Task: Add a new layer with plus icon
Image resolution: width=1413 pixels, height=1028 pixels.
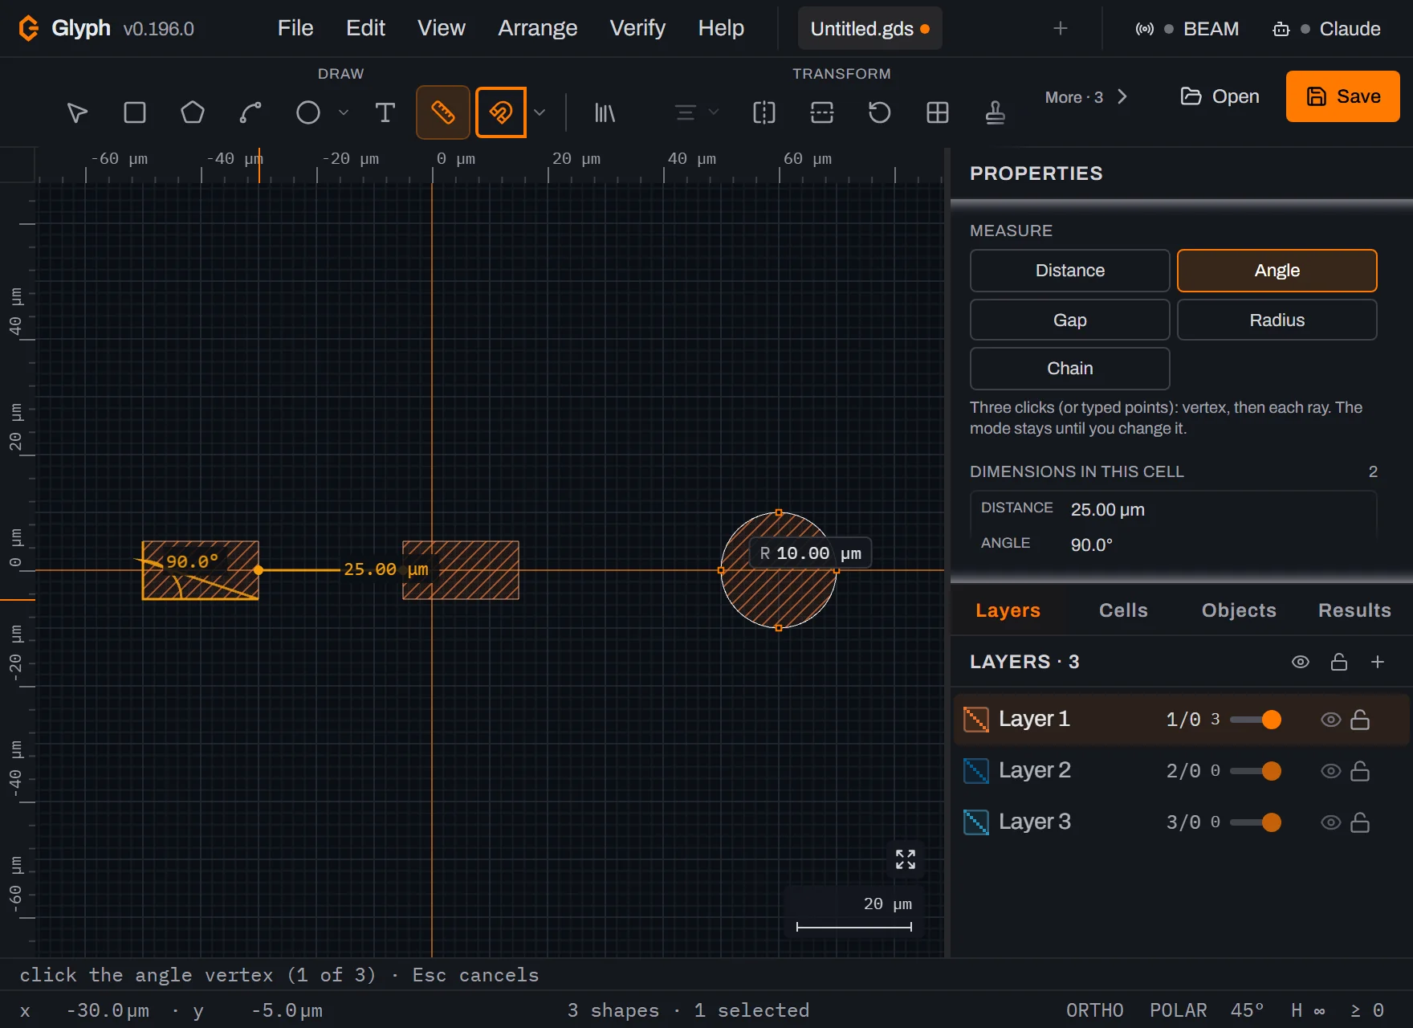Action: pos(1378,662)
